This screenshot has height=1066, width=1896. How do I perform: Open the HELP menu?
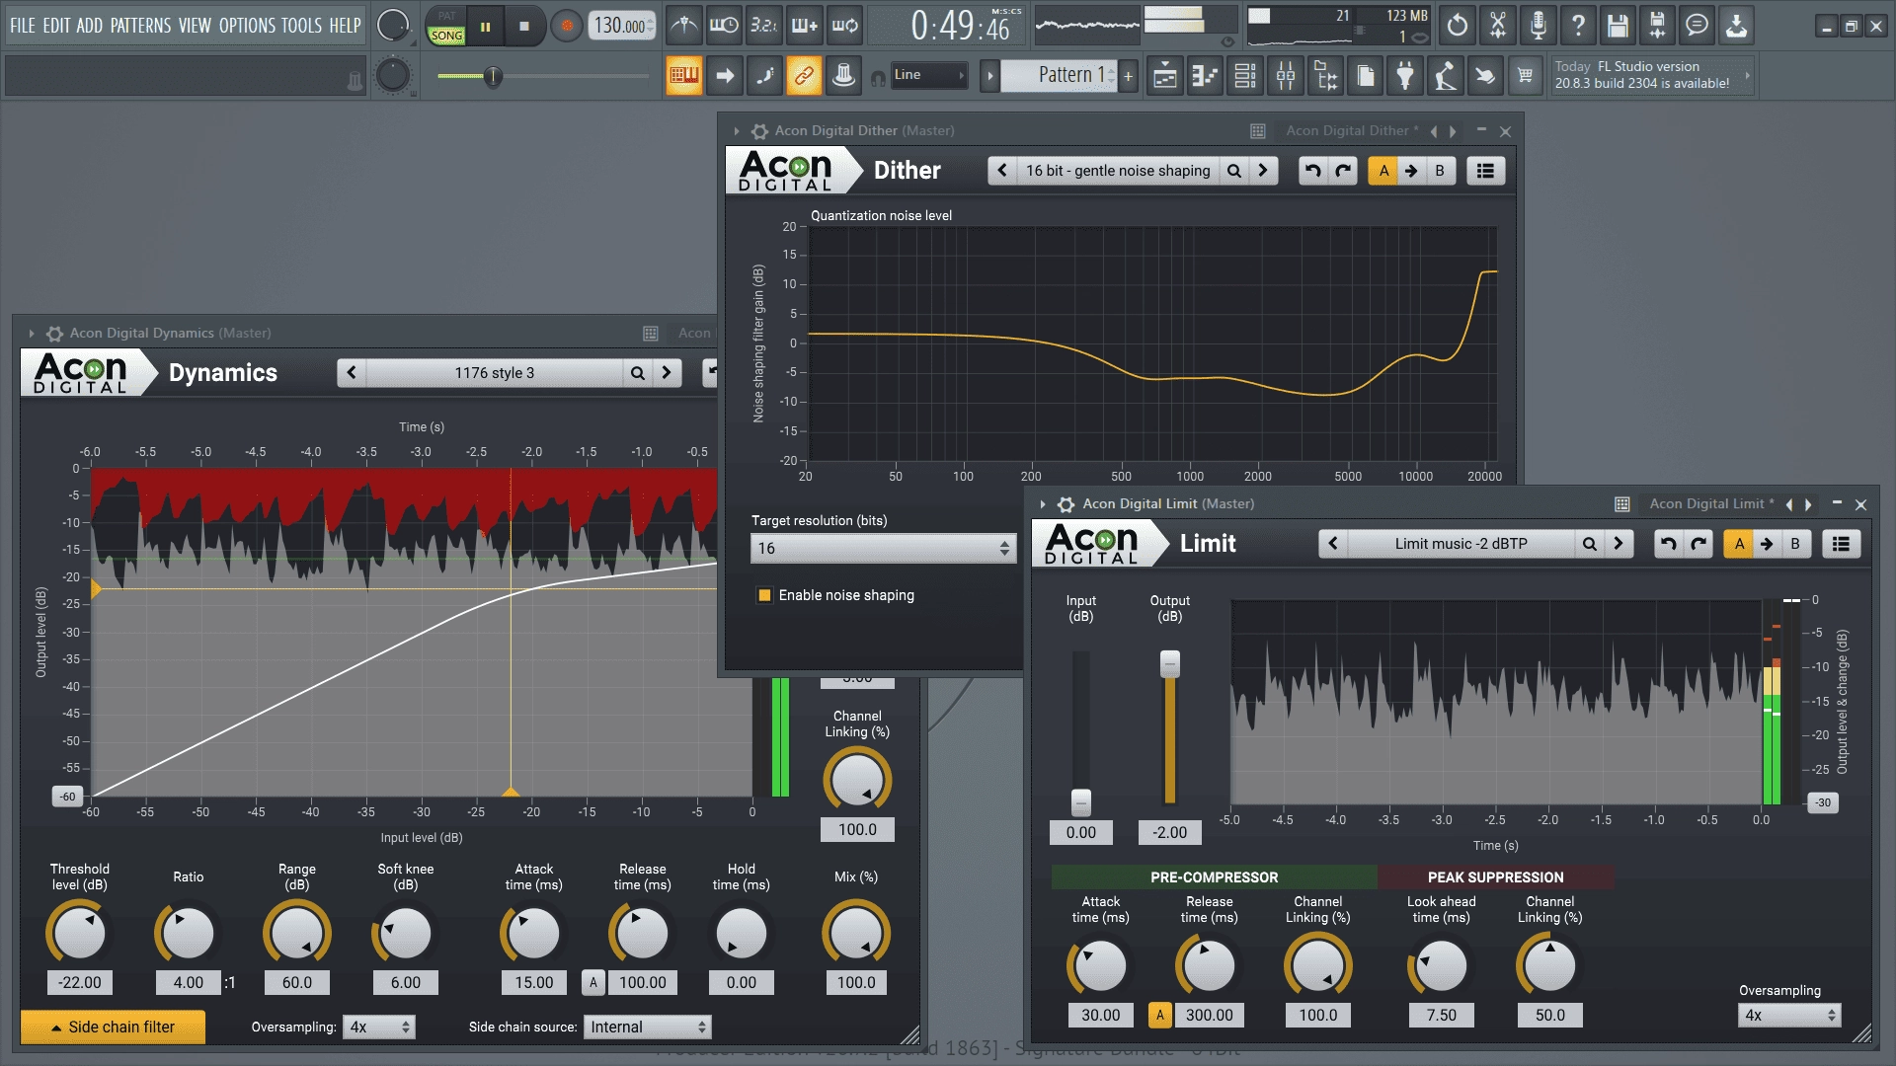[345, 26]
